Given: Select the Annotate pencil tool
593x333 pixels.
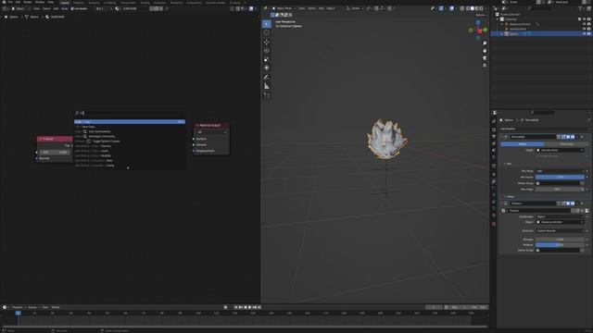Looking at the screenshot, I should pyautogui.click(x=267, y=77).
